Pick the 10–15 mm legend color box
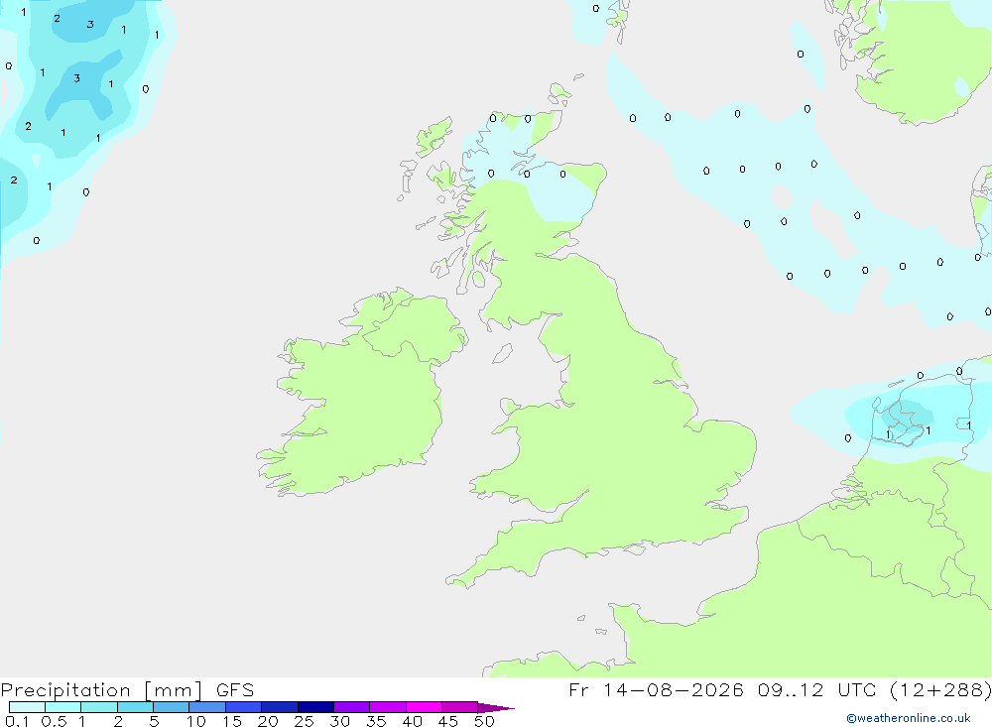 point(207,707)
